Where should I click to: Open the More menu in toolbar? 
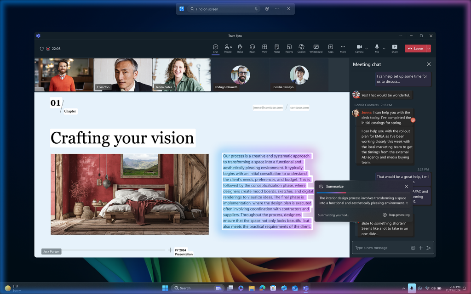[343, 48]
